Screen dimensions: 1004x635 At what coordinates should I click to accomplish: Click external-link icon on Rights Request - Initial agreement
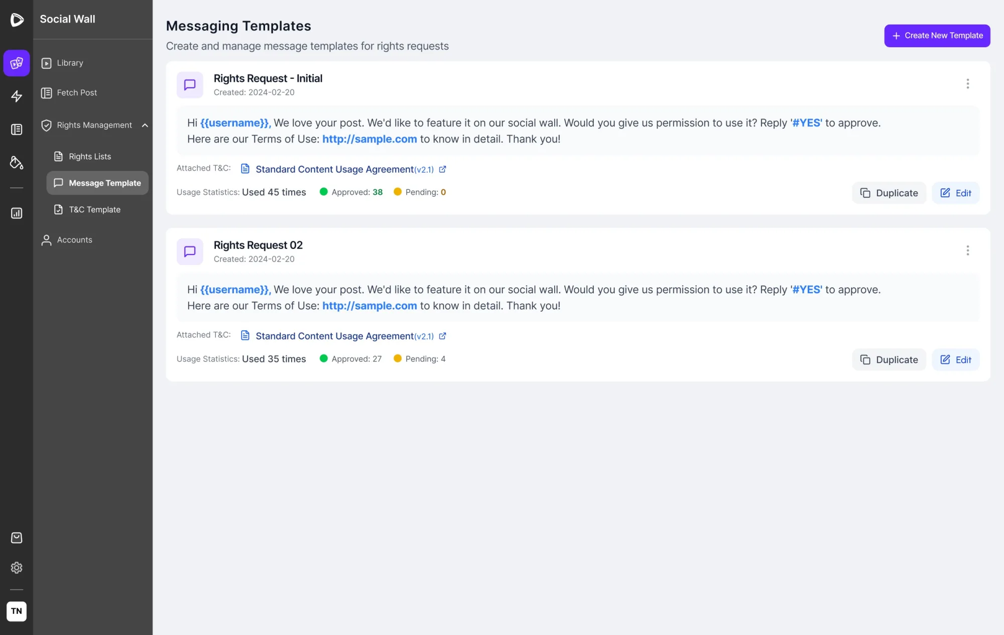pyautogui.click(x=443, y=169)
